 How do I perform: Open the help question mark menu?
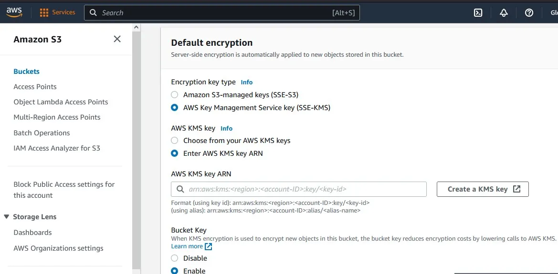pos(529,13)
